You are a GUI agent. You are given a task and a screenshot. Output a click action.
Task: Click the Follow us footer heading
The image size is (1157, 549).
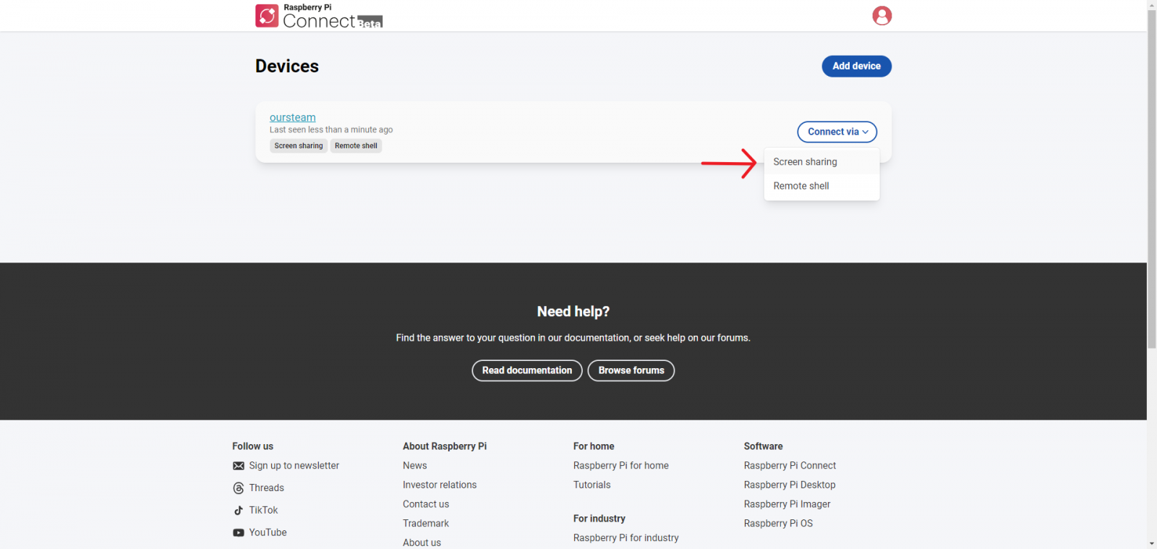tap(253, 446)
